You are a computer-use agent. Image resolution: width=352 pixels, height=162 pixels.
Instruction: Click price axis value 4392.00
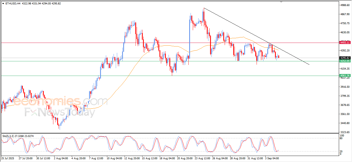coord(345,50)
